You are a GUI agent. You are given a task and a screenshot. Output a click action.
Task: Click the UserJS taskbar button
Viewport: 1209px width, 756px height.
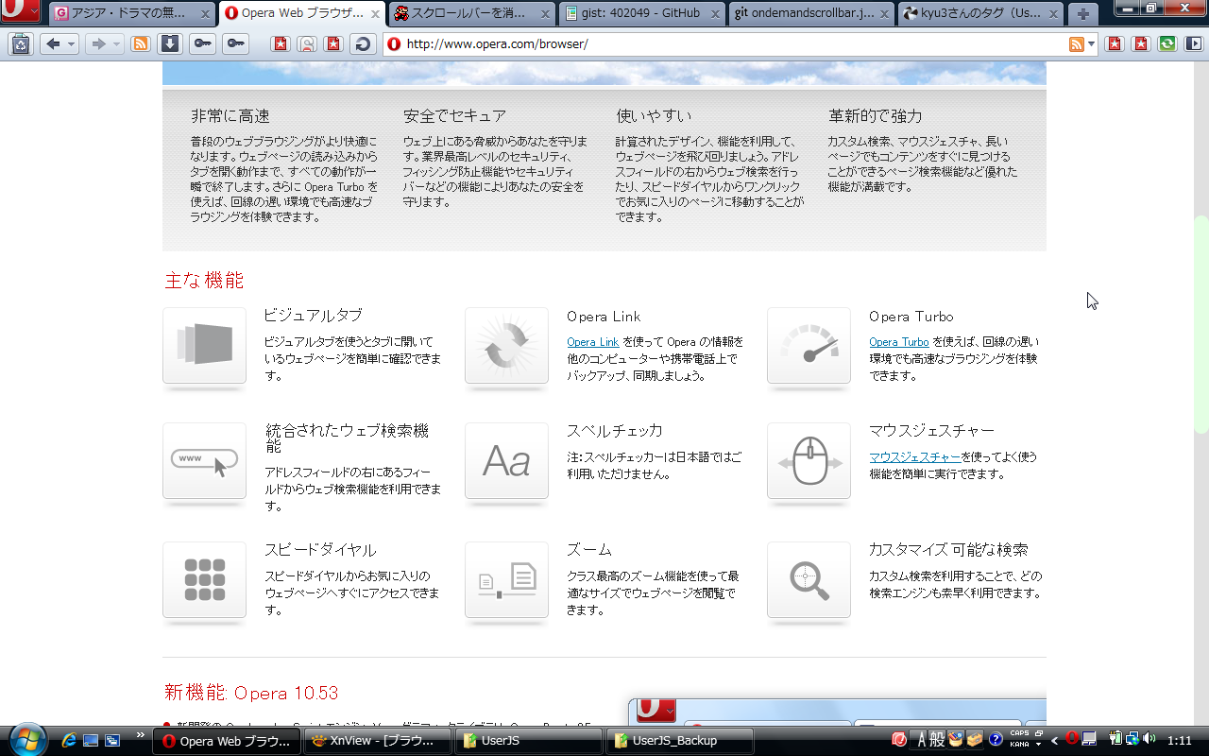(x=529, y=741)
